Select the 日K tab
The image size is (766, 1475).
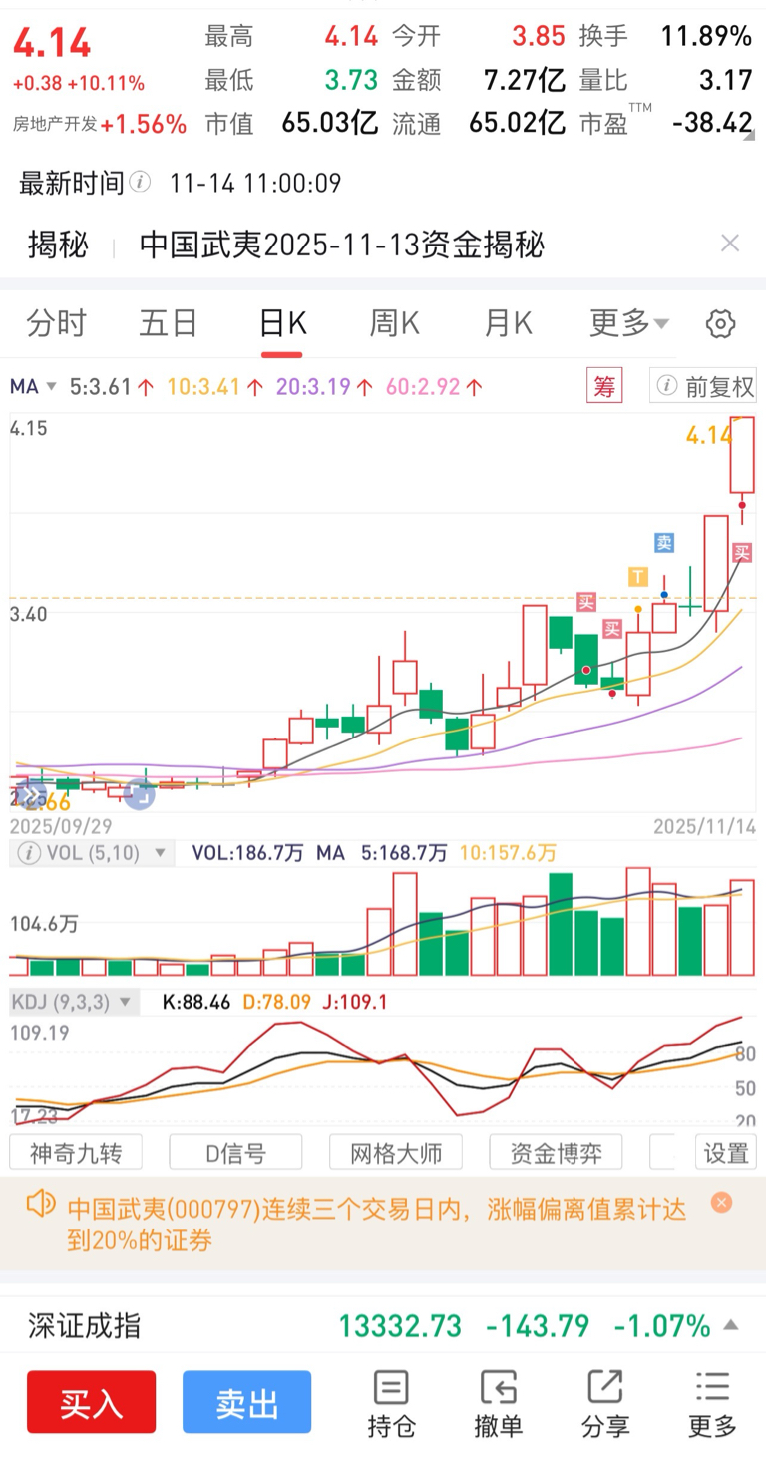pyautogui.click(x=282, y=324)
